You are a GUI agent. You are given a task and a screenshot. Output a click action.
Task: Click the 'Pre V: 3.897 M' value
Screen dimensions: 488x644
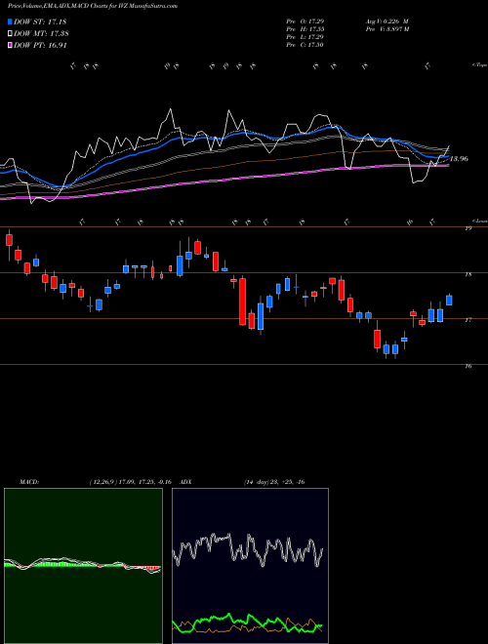[387, 29]
